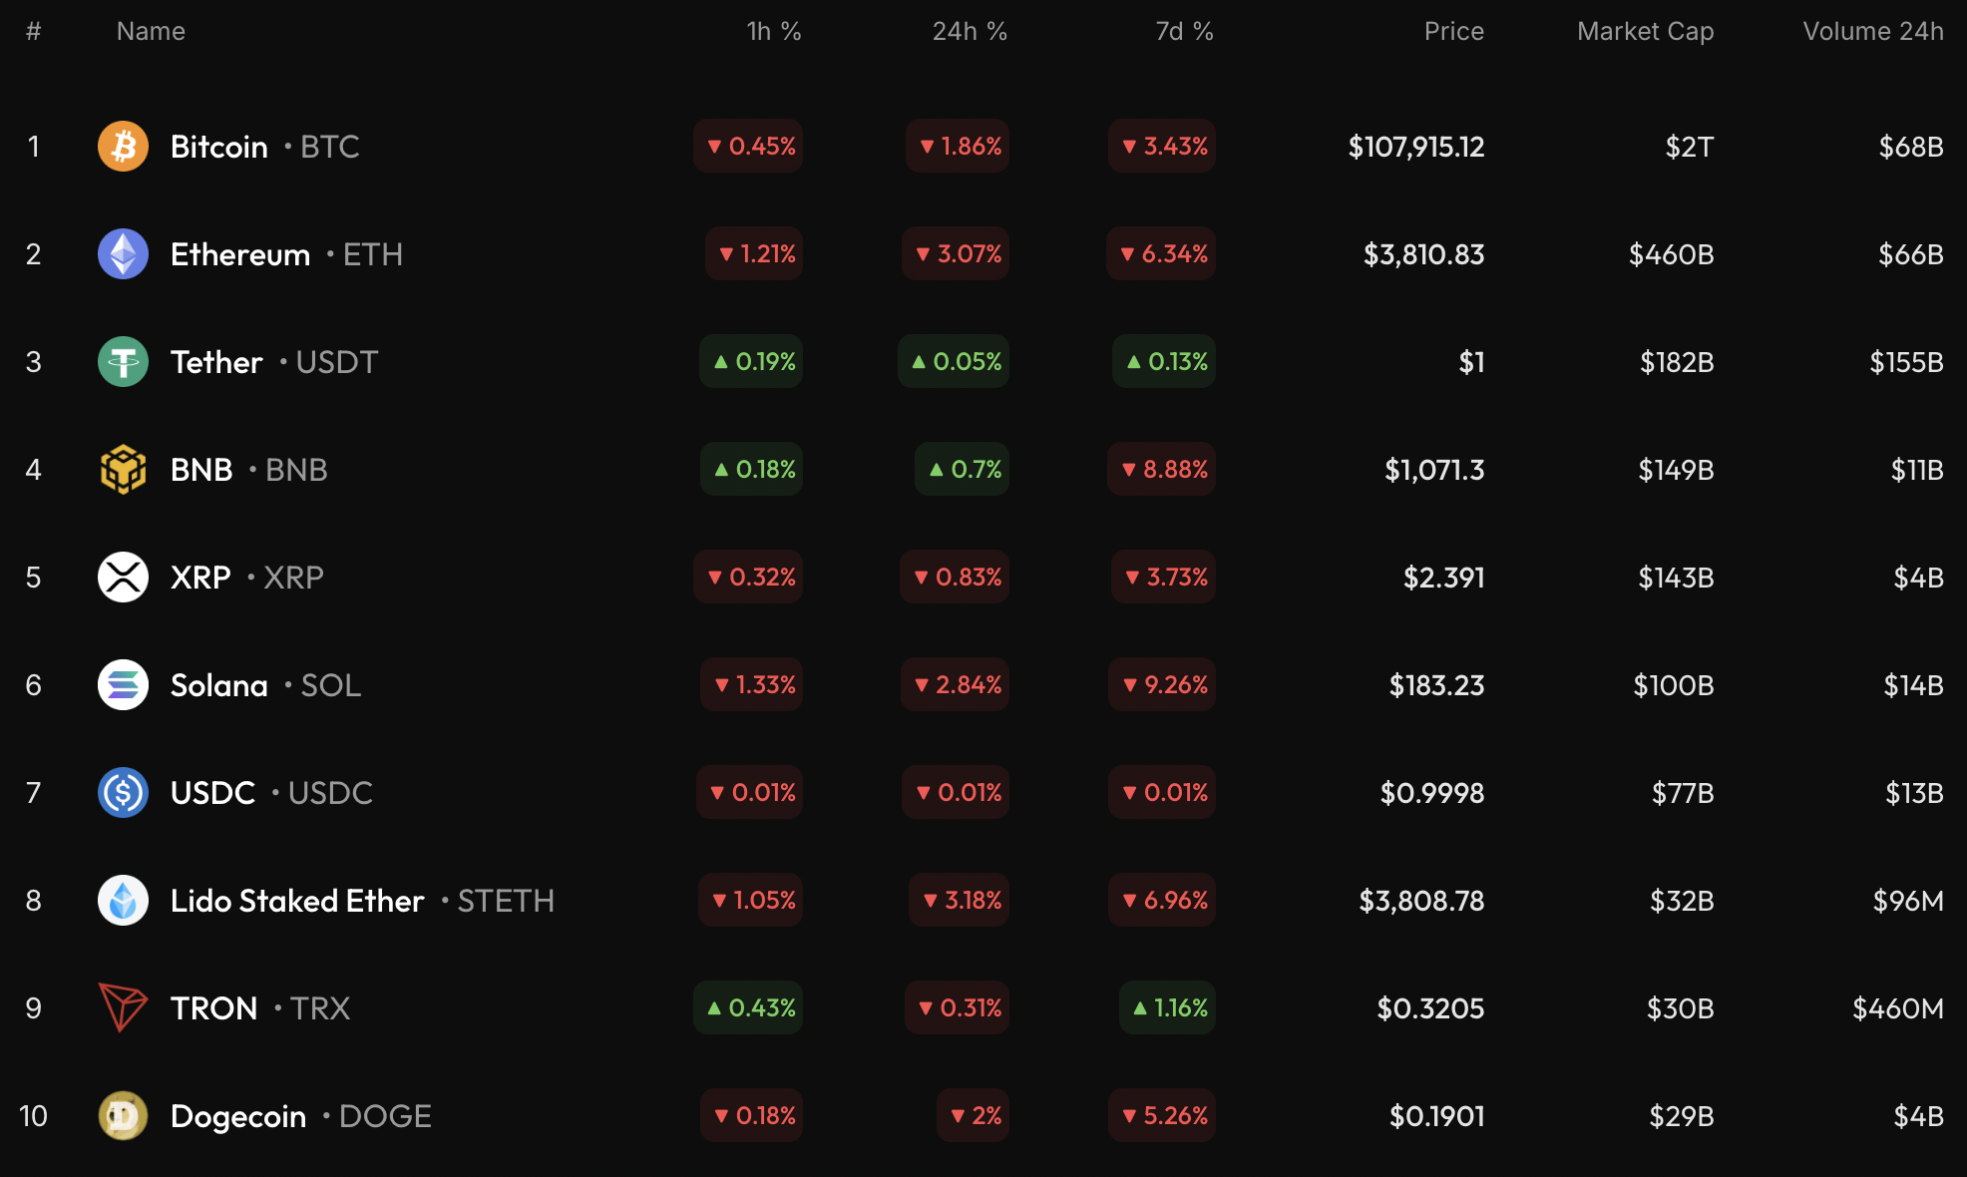The width and height of the screenshot is (1967, 1177).
Task: Sort by the 24h % column header
Action: 970,32
